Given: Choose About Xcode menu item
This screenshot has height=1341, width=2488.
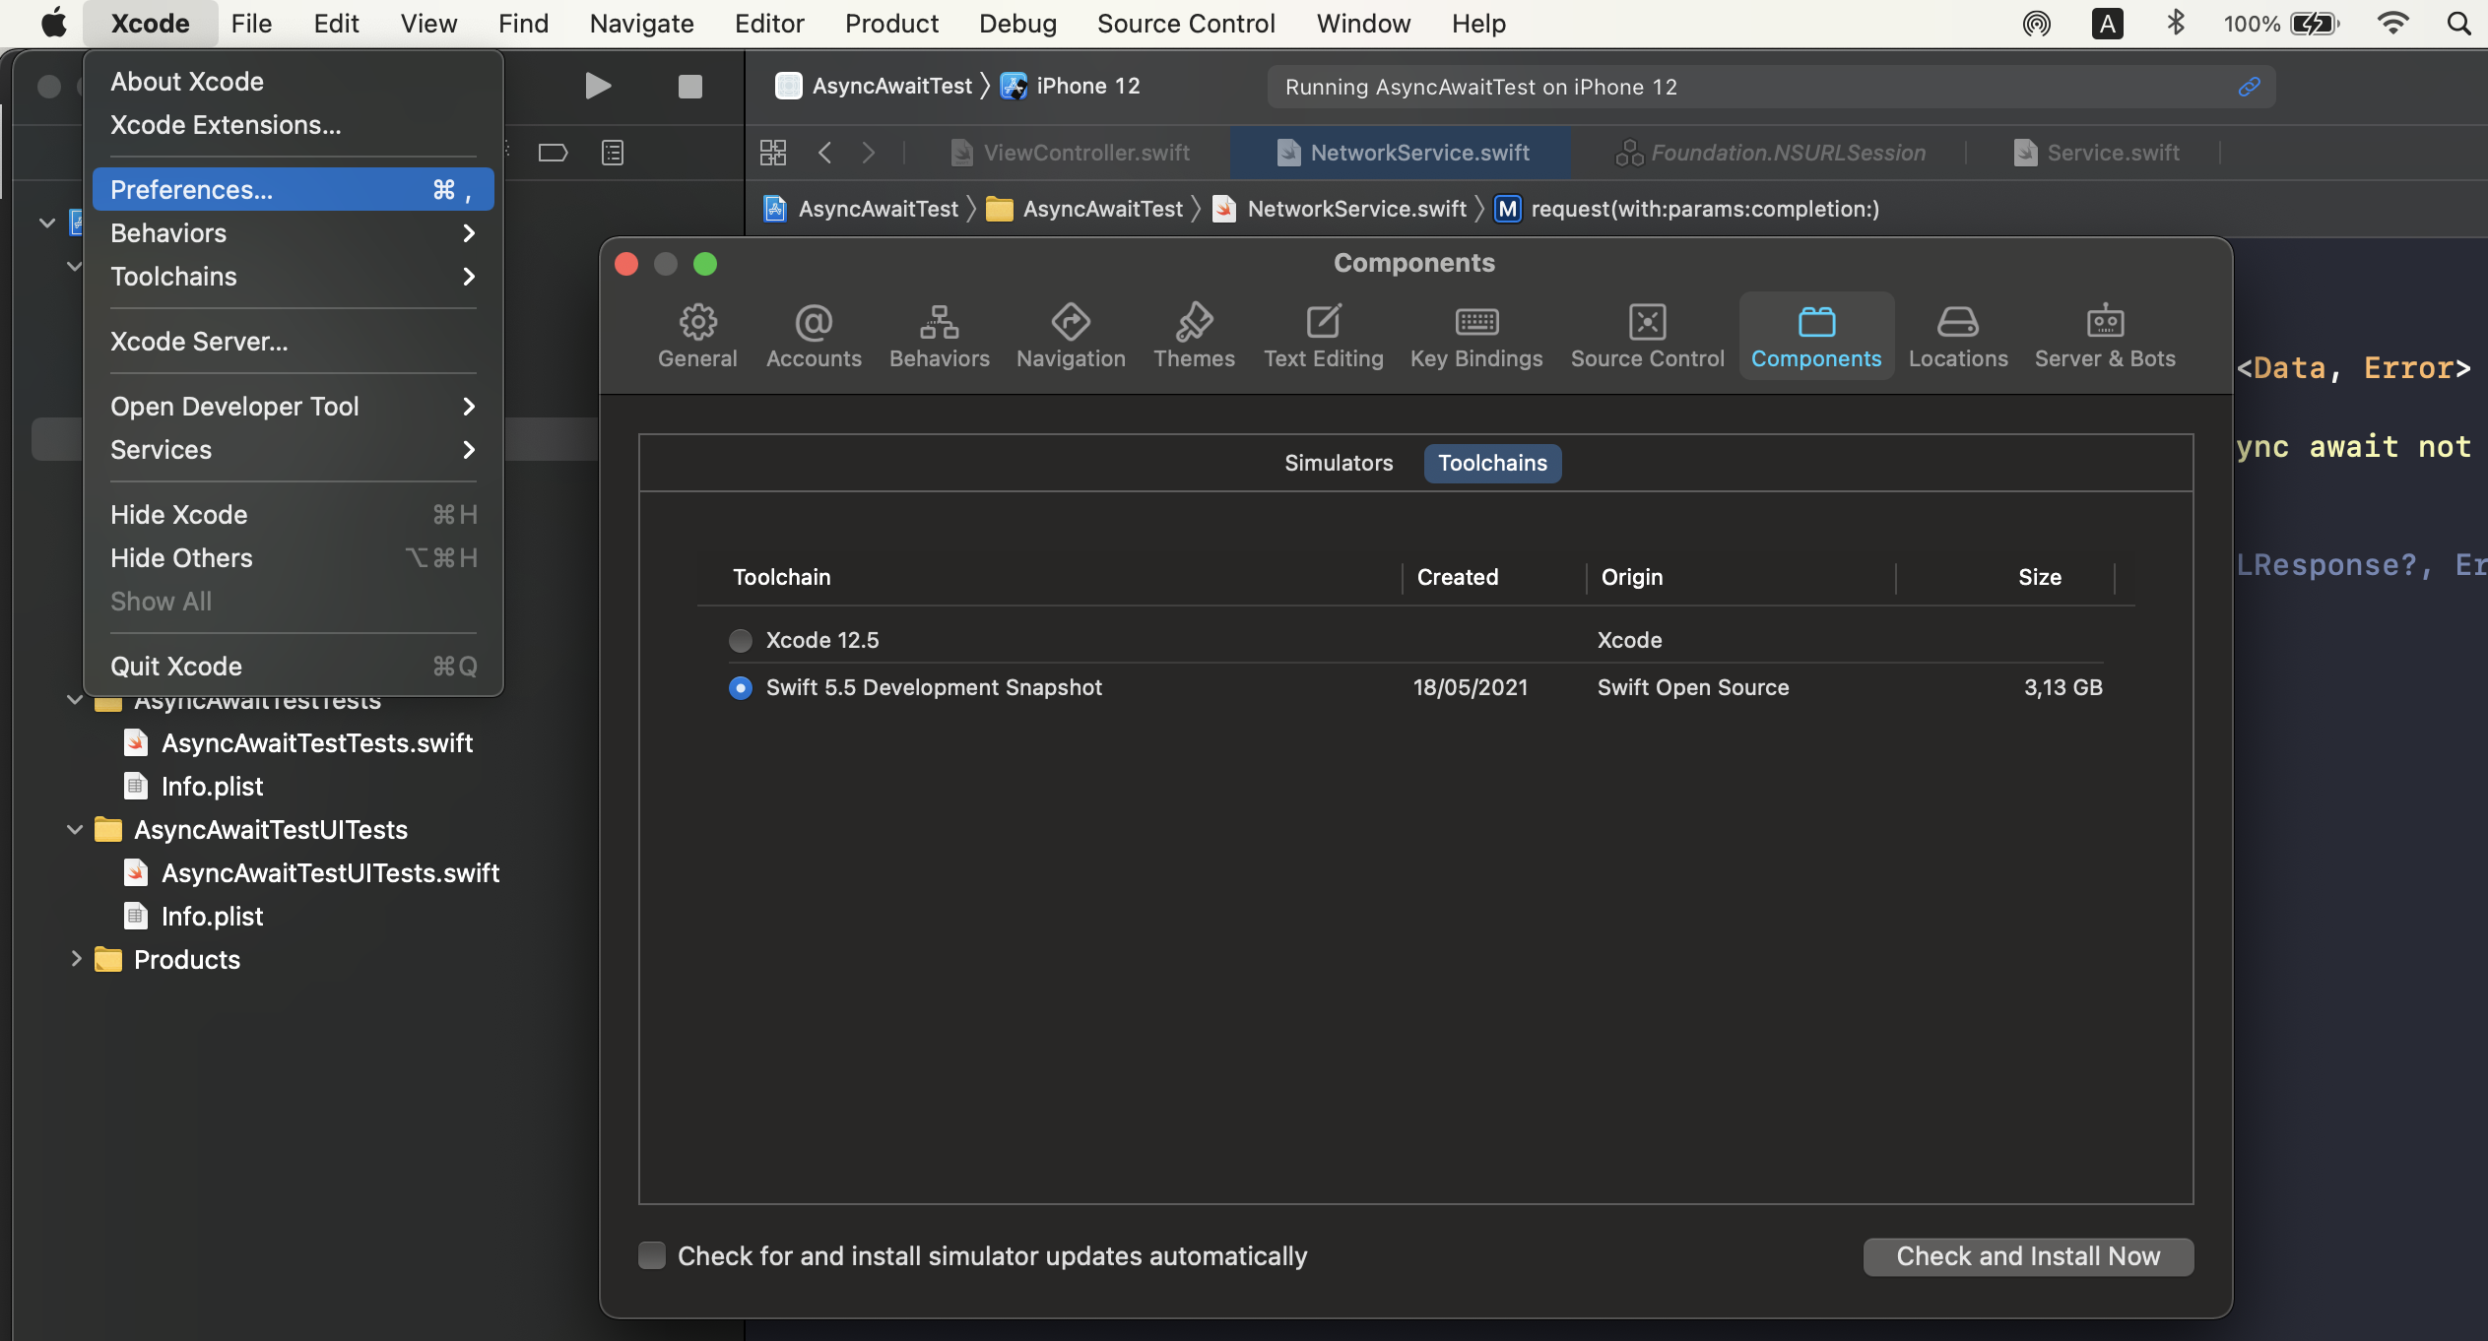Looking at the screenshot, I should click(293, 82).
